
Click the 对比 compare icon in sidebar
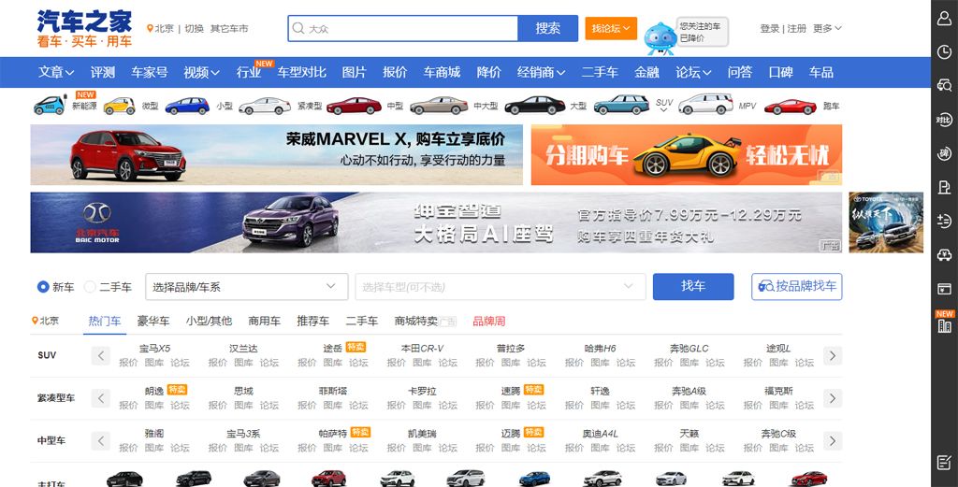[x=944, y=119]
